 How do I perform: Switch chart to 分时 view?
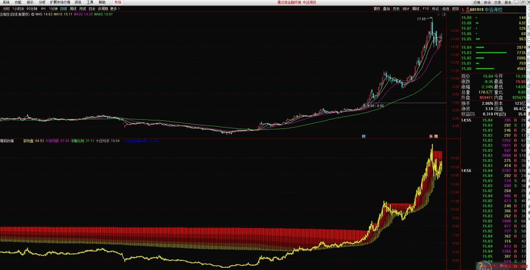click(x=6, y=9)
